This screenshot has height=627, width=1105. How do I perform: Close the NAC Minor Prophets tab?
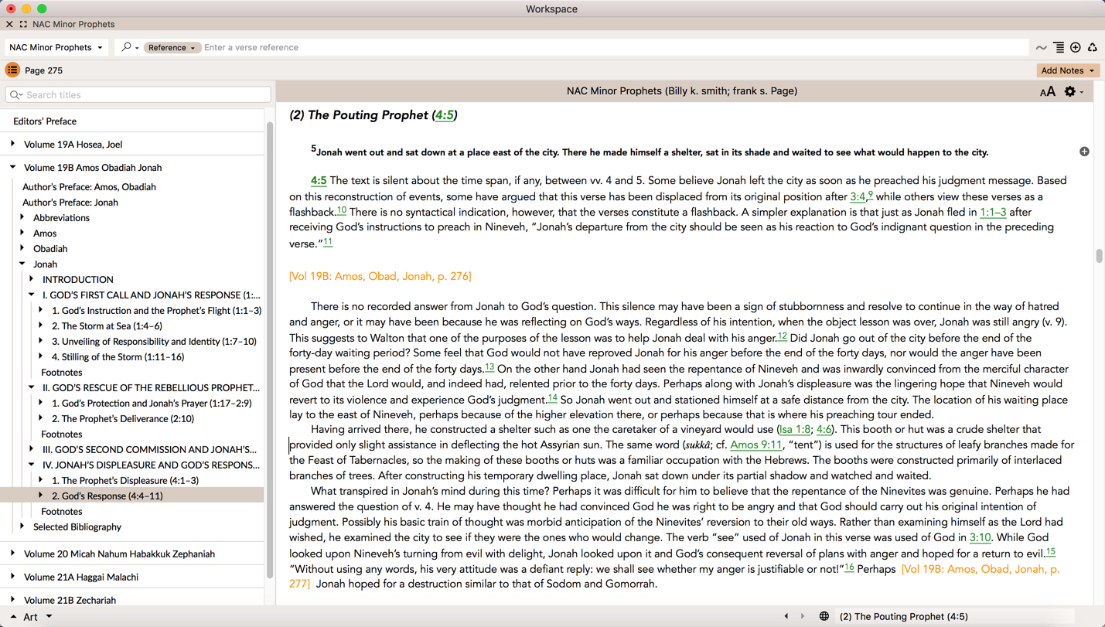click(x=9, y=24)
